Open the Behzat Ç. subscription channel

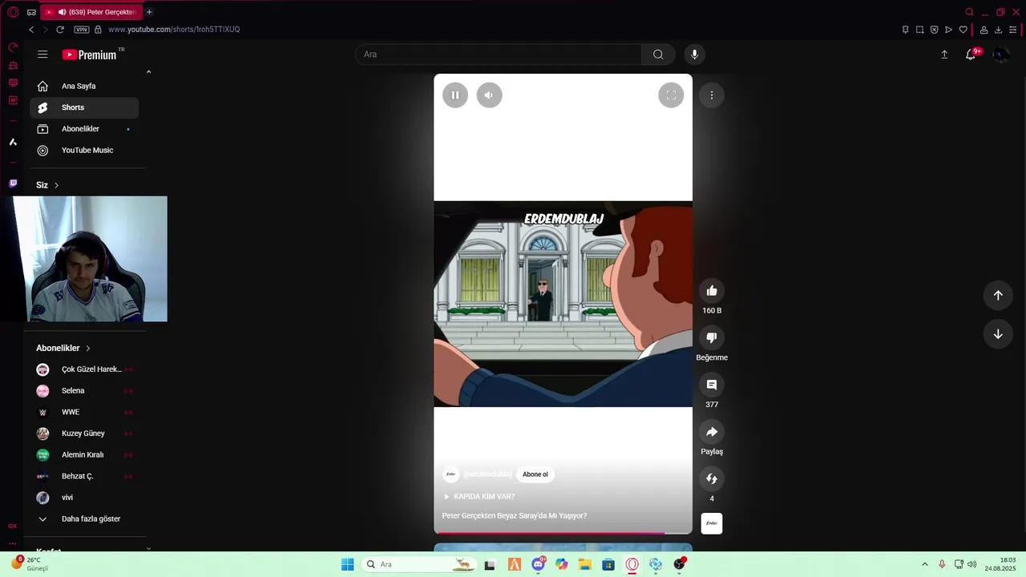[x=84, y=476]
